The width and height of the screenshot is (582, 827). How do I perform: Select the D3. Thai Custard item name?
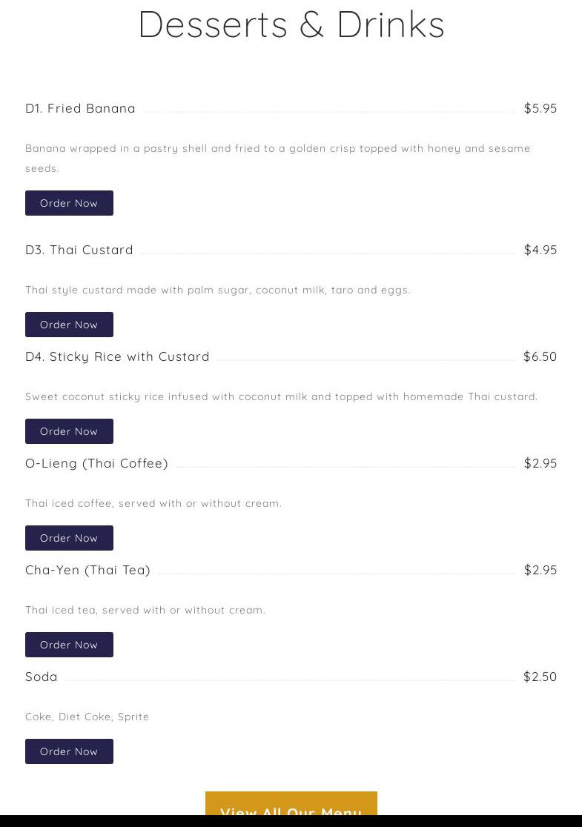pyautogui.click(x=79, y=250)
